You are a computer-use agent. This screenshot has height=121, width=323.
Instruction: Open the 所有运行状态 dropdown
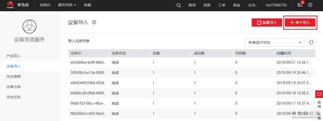click(275, 42)
